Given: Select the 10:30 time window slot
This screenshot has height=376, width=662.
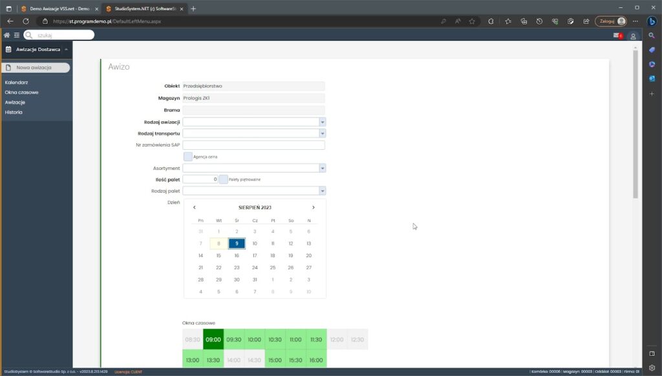Looking at the screenshot, I should 275,339.
